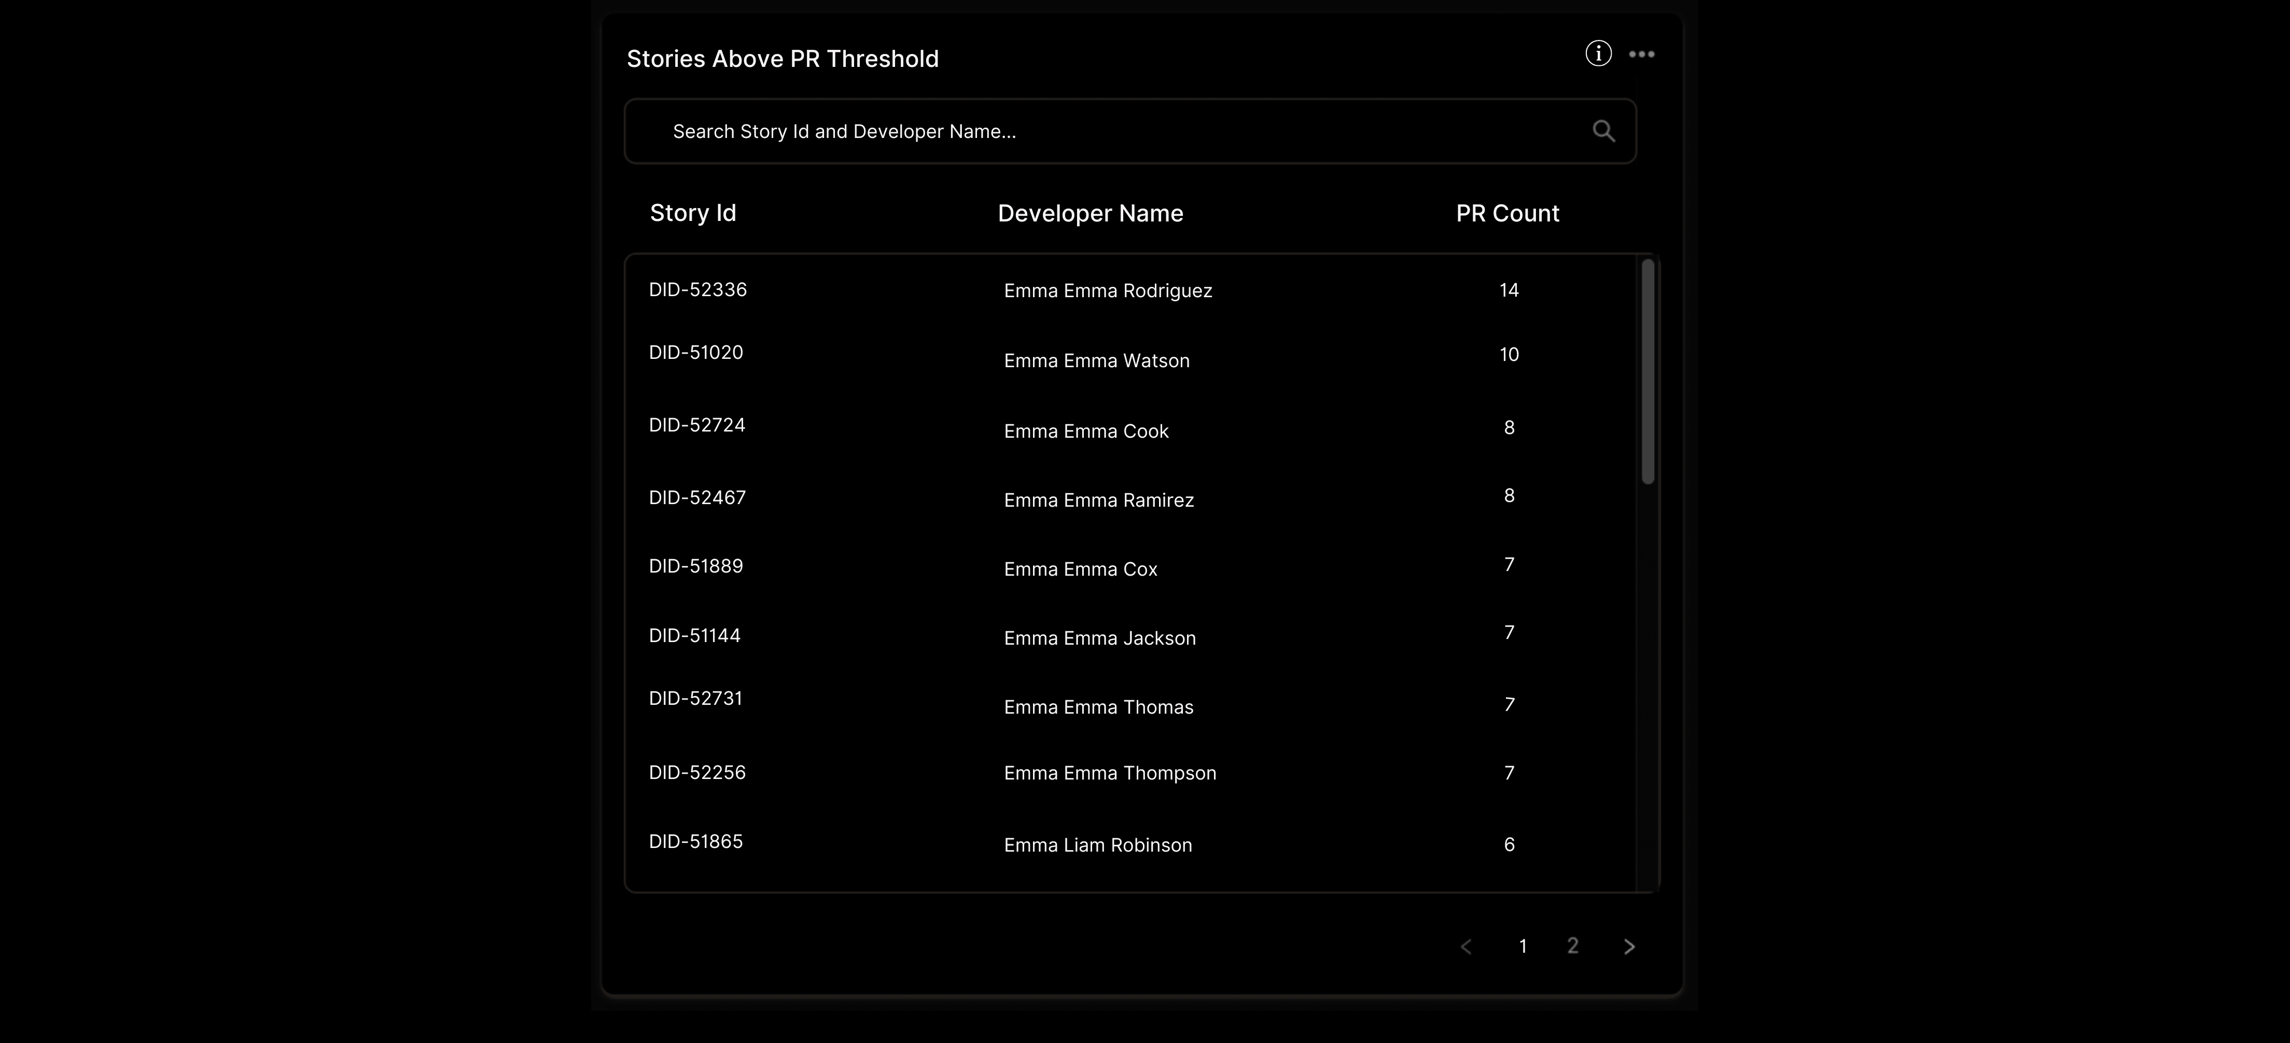Sort by Story Id column header

pyautogui.click(x=692, y=213)
